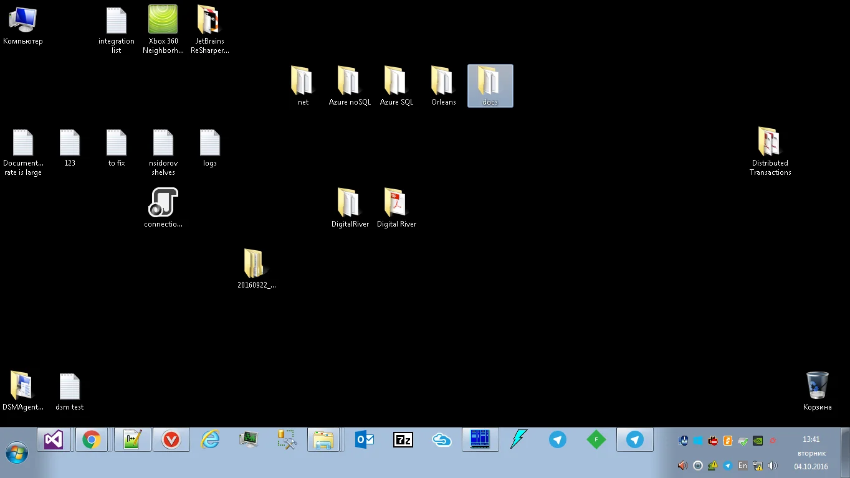This screenshot has width=850, height=478.
Task: Open Outlook from the taskbar
Action: click(x=364, y=440)
